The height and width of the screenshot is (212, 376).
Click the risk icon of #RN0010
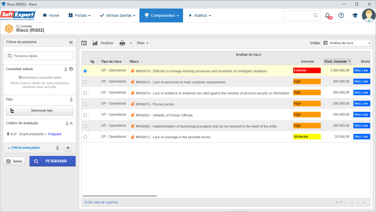pos(133,104)
